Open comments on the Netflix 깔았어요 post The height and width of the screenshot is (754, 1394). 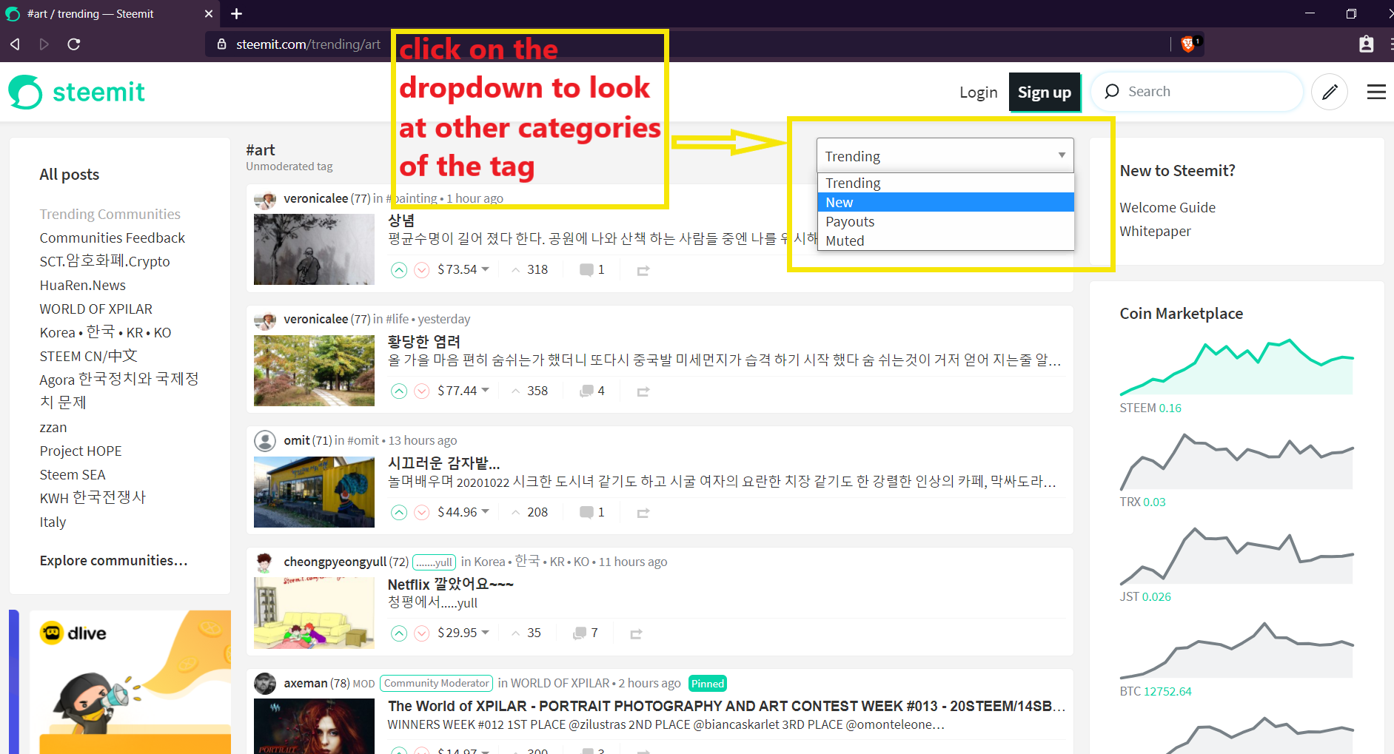pyautogui.click(x=580, y=633)
